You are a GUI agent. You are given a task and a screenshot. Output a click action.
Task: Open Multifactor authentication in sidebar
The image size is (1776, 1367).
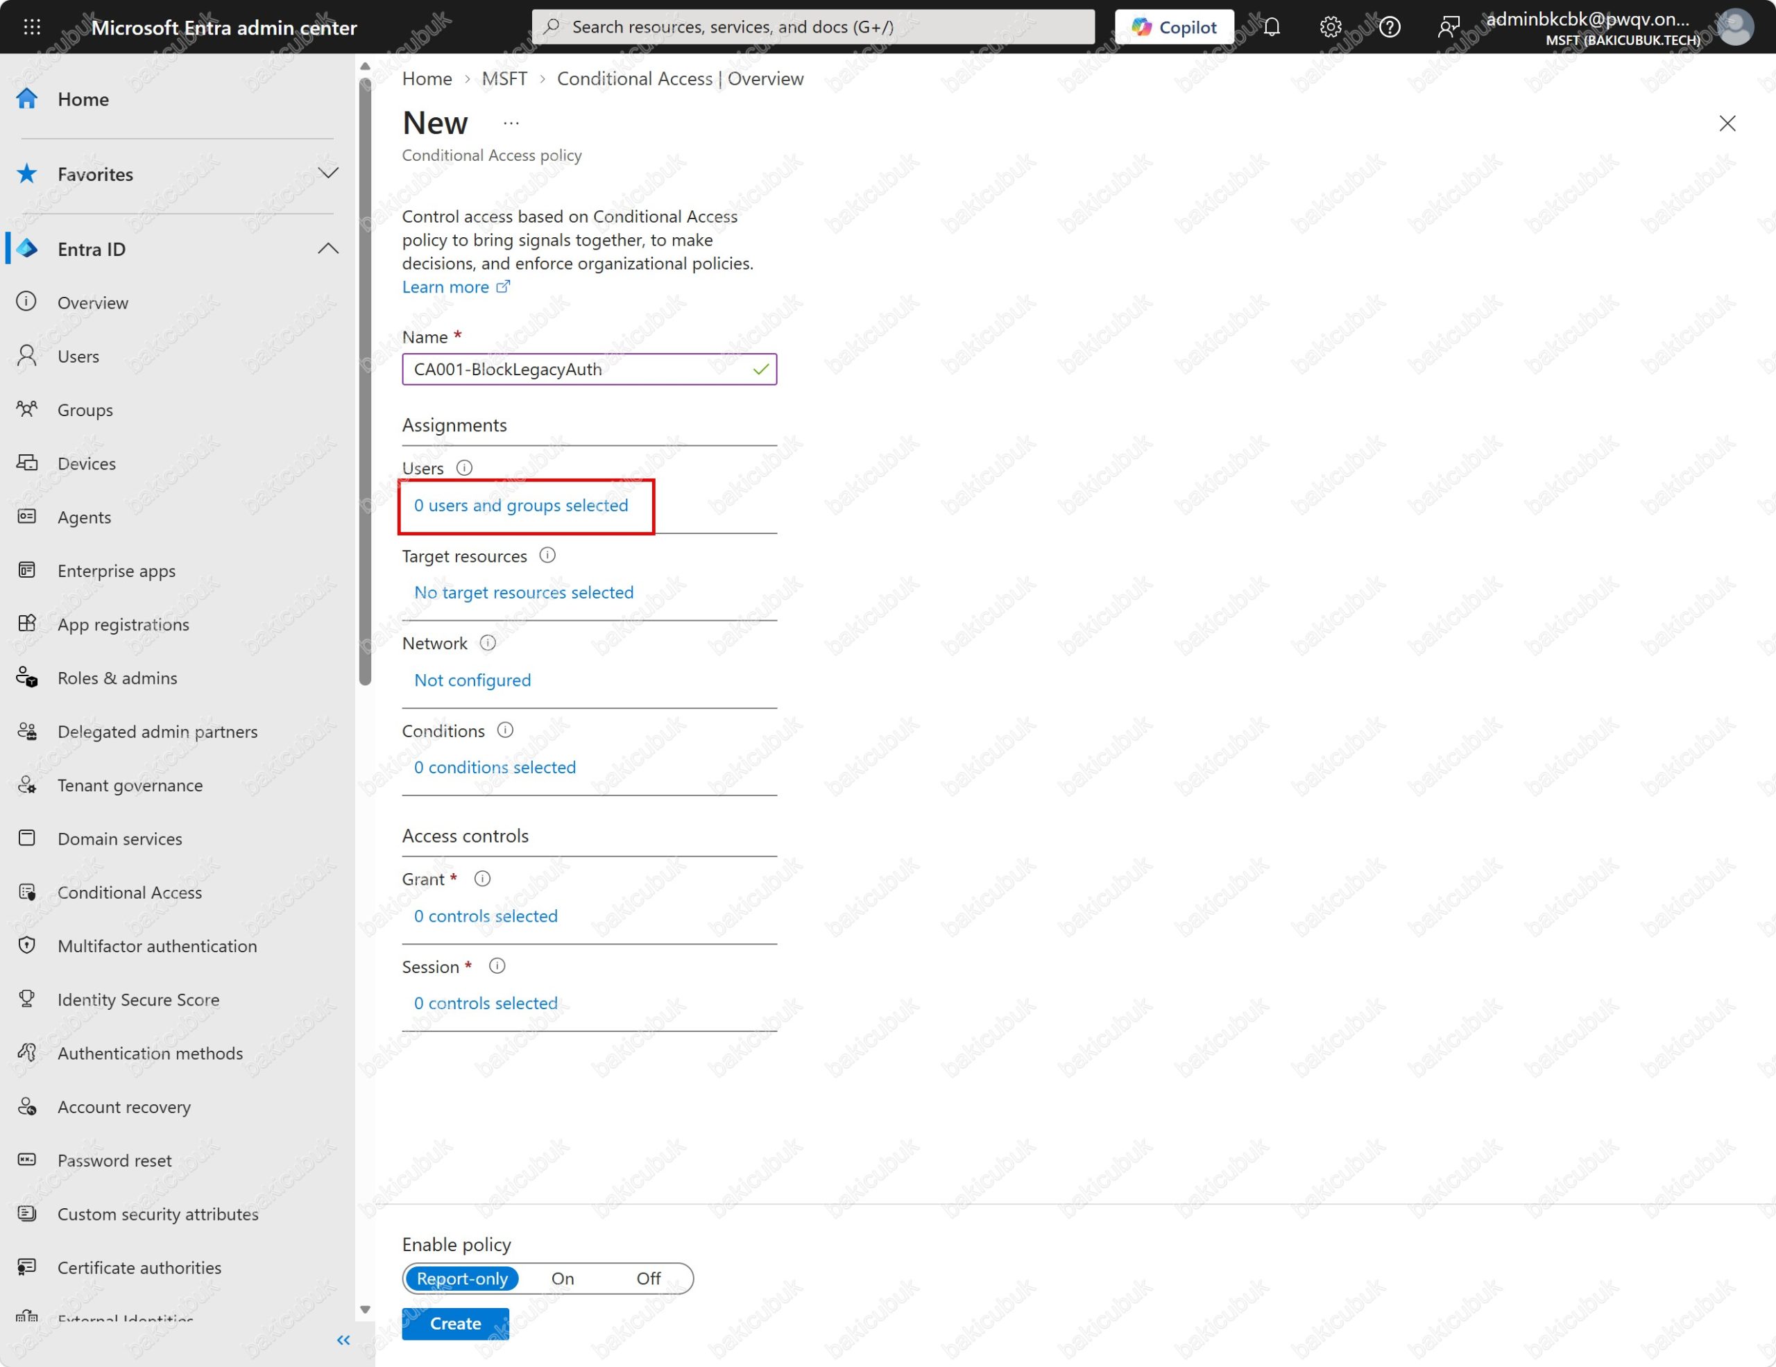(157, 946)
